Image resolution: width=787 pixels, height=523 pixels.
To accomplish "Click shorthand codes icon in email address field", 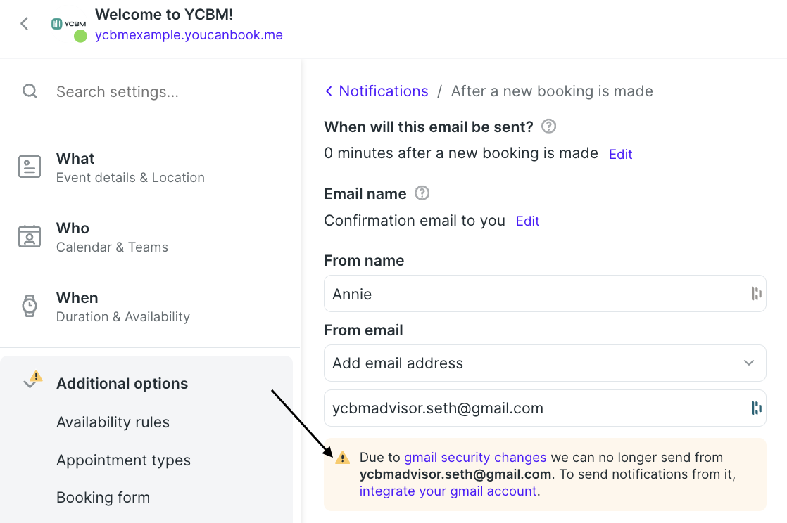I will click(x=756, y=408).
